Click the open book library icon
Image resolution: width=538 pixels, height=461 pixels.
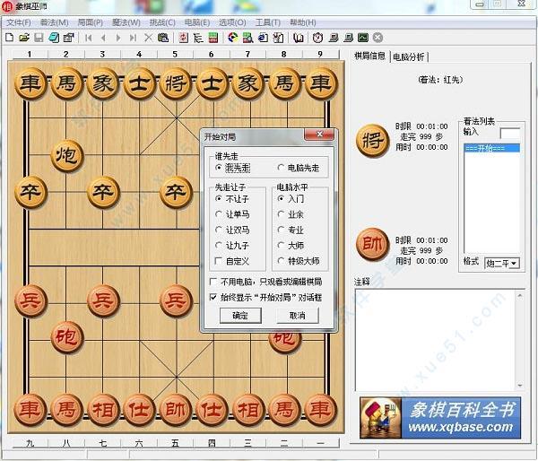(x=299, y=38)
